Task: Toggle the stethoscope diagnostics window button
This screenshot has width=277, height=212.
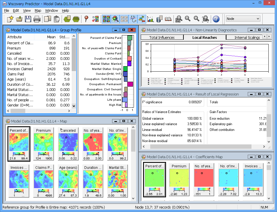Action: tap(133, 19)
